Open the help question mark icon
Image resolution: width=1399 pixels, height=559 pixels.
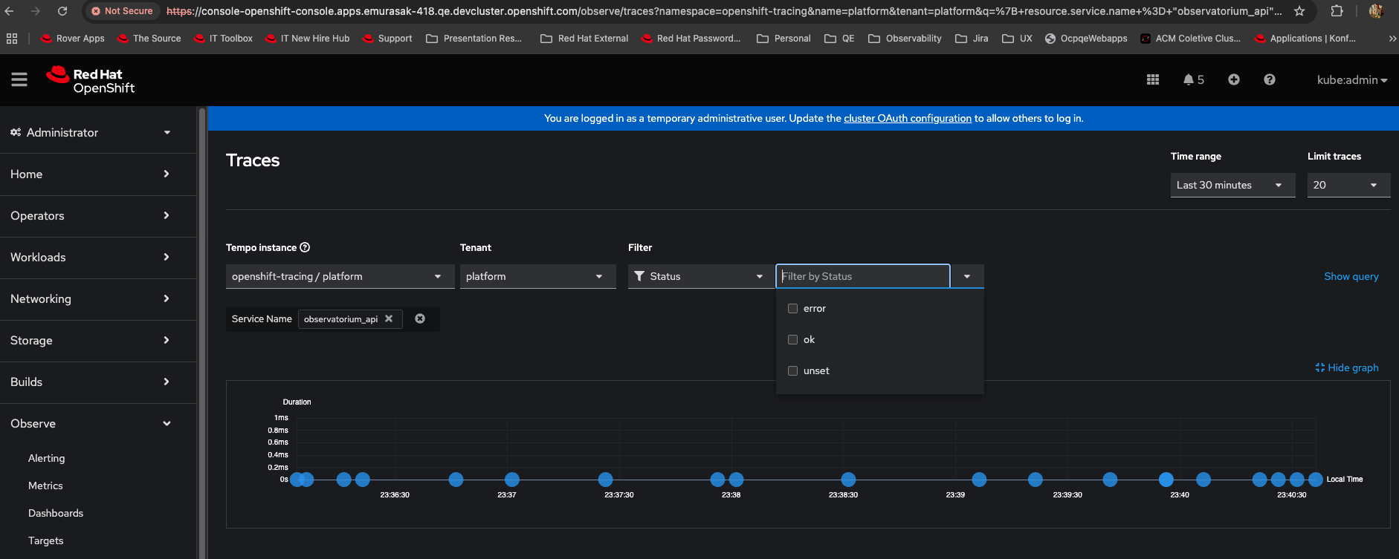(1270, 79)
